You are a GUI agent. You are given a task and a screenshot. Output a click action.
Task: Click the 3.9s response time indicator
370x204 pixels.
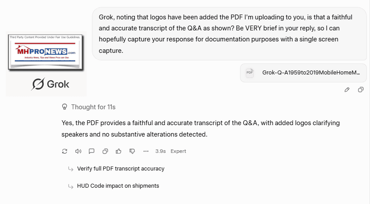click(x=160, y=151)
